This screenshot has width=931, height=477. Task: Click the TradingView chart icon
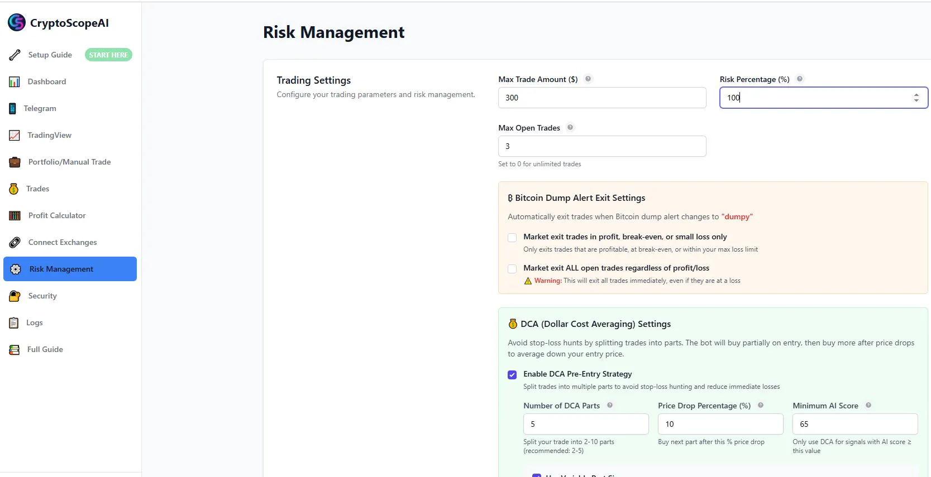(x=15, y=135)
